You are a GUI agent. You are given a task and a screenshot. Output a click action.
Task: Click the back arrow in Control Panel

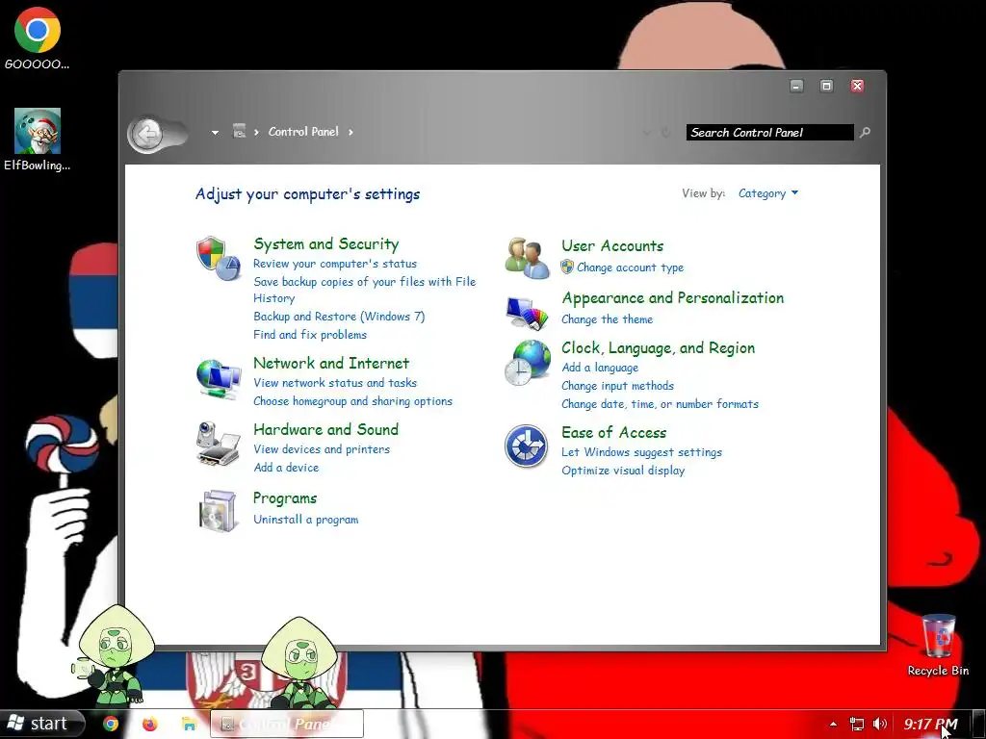[x=146, y=134]
